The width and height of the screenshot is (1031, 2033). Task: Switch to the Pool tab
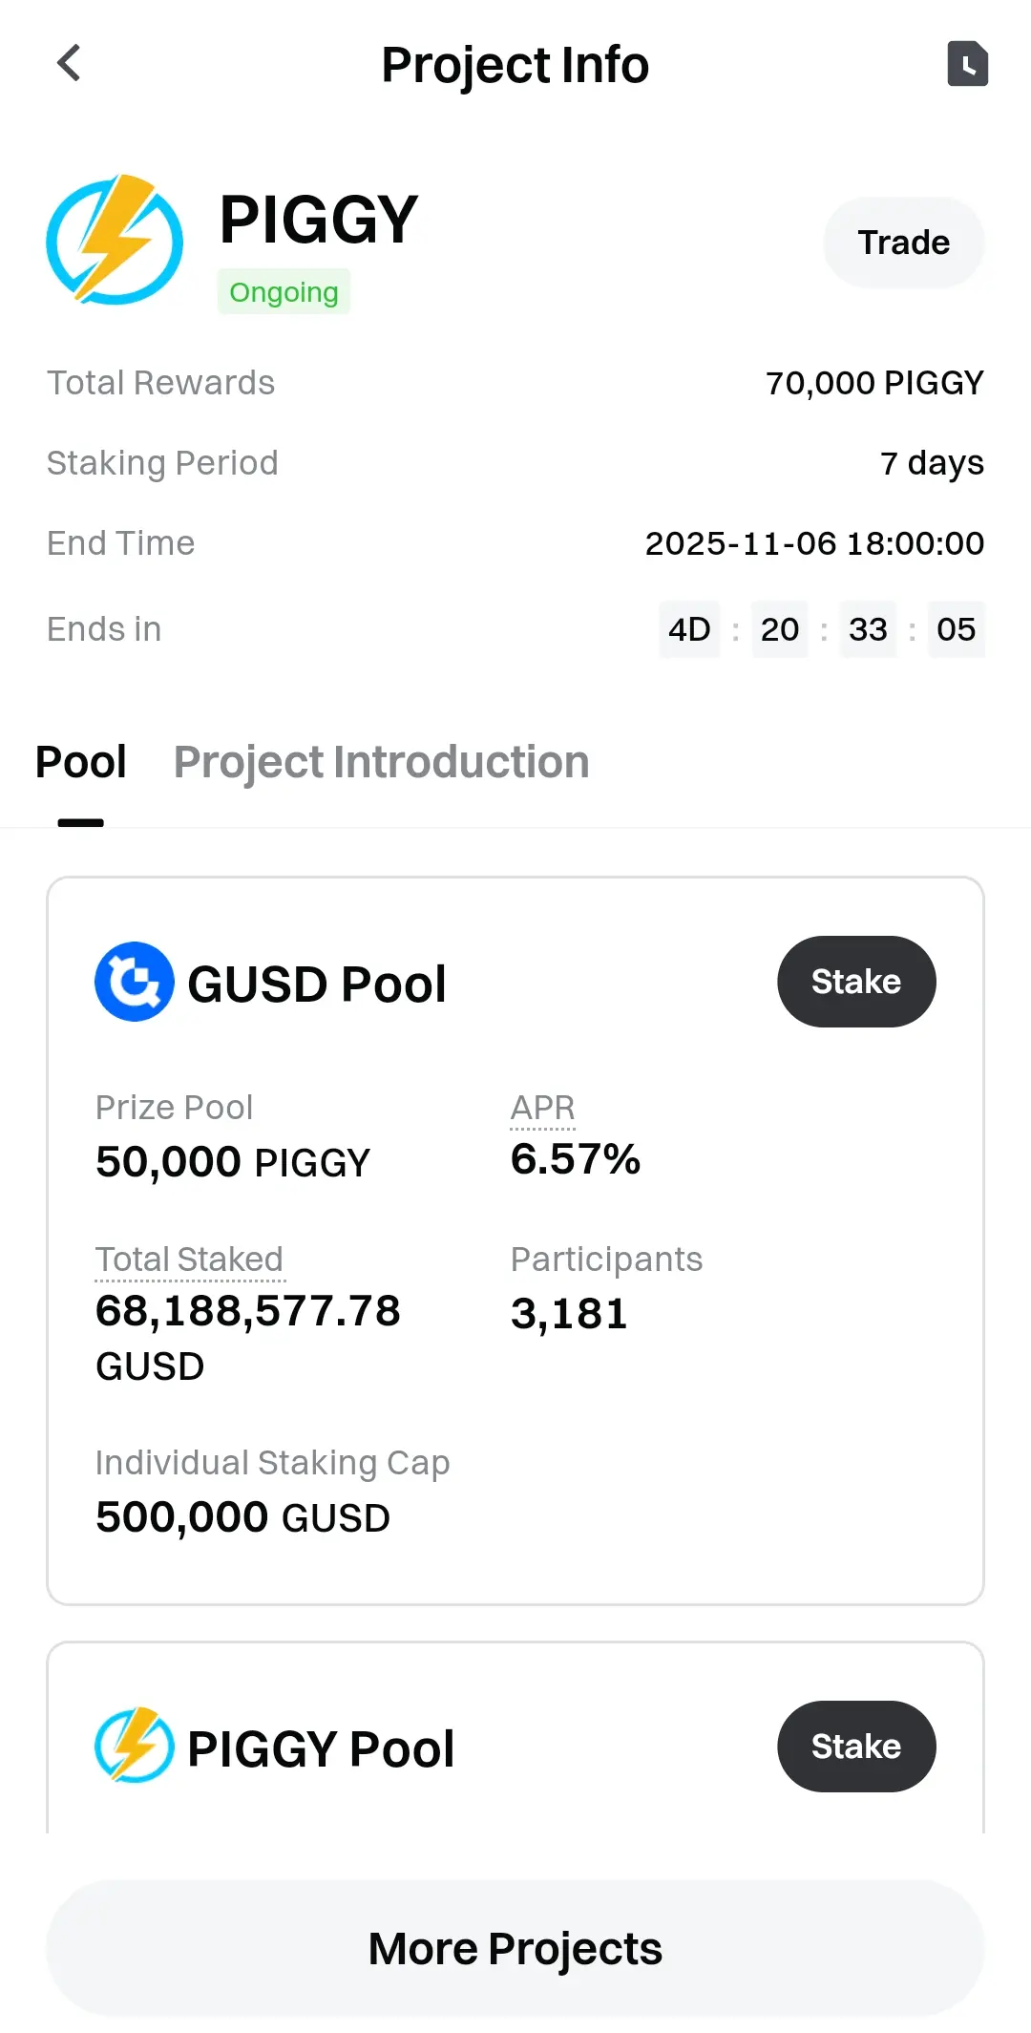pos(81,762)
